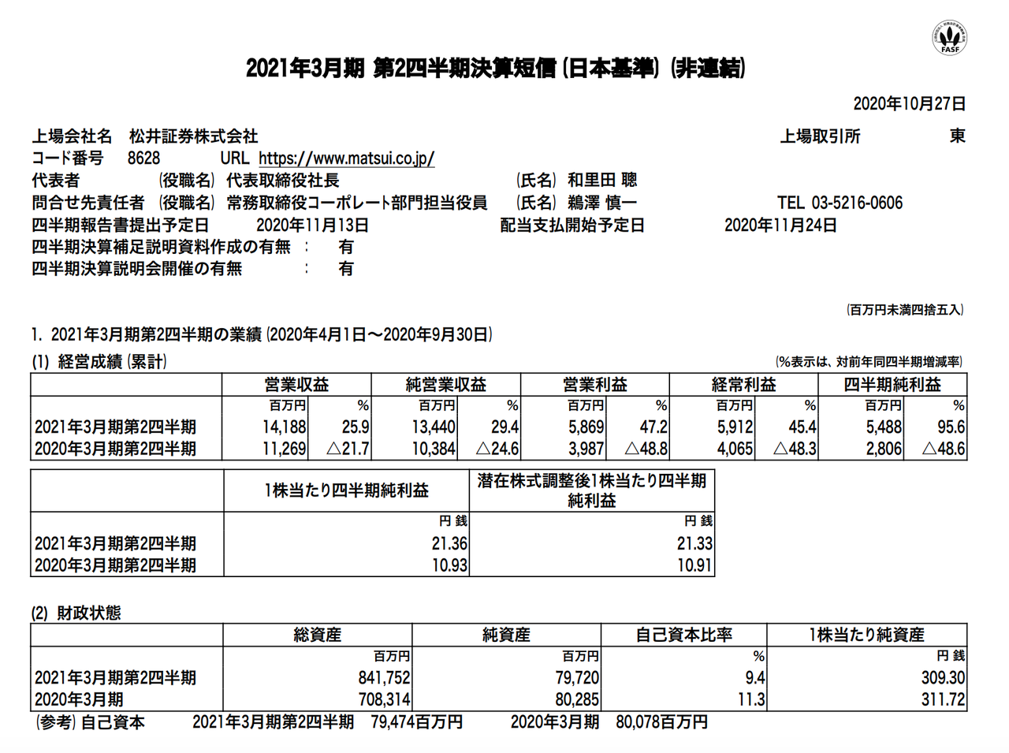Click total assets value 841,752
Image resolution: width=1009 pixels, height=753 pixels.
click(384, 678)
